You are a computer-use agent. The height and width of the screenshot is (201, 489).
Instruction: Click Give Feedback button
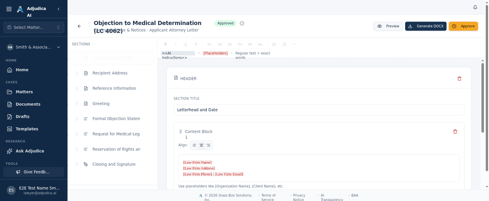pos(34,172)
